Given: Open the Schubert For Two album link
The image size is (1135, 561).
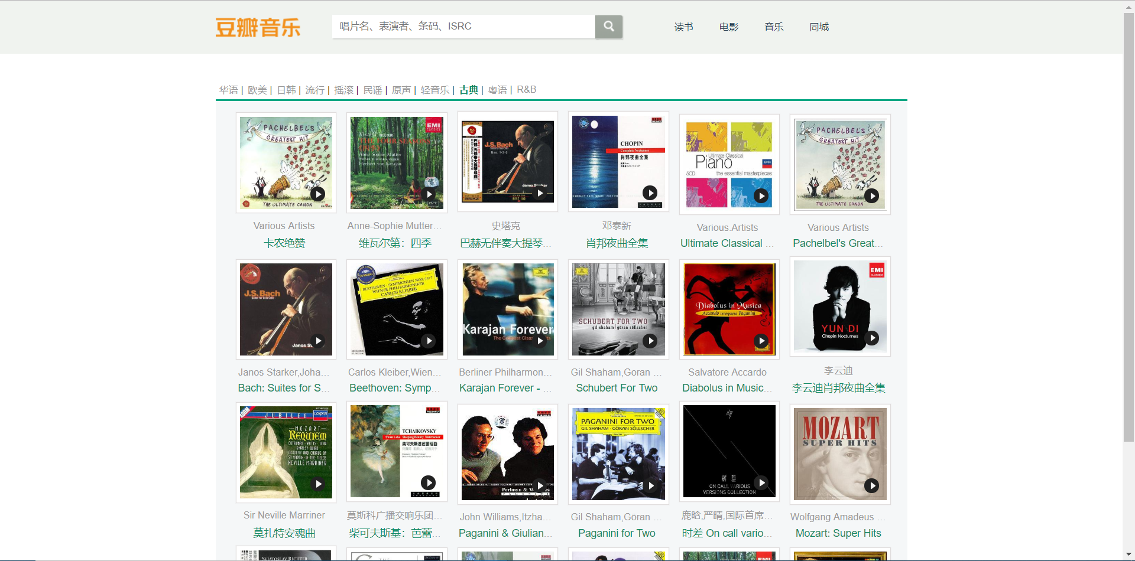Looking at the screenshot, I should (617, 388).
